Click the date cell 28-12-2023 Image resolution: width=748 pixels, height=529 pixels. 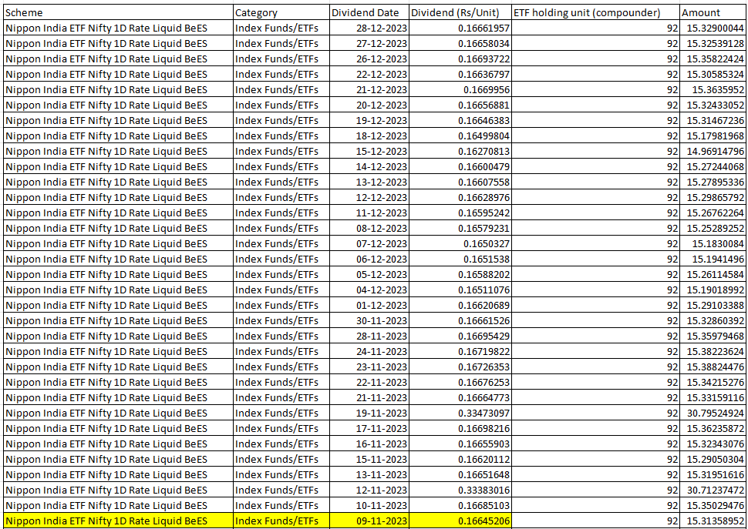pyautogui.click(x=369, y=28)
